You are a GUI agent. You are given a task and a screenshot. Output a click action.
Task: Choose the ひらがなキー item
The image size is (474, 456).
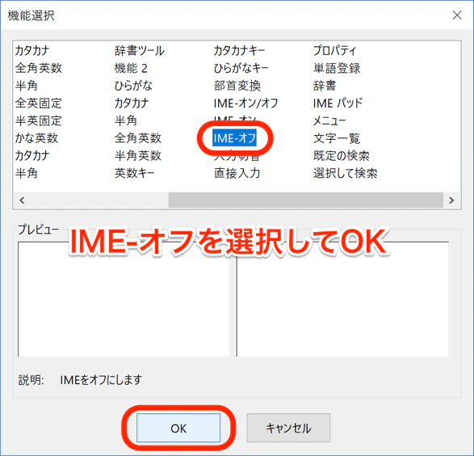pyautogui.click(x=241, y=68)
